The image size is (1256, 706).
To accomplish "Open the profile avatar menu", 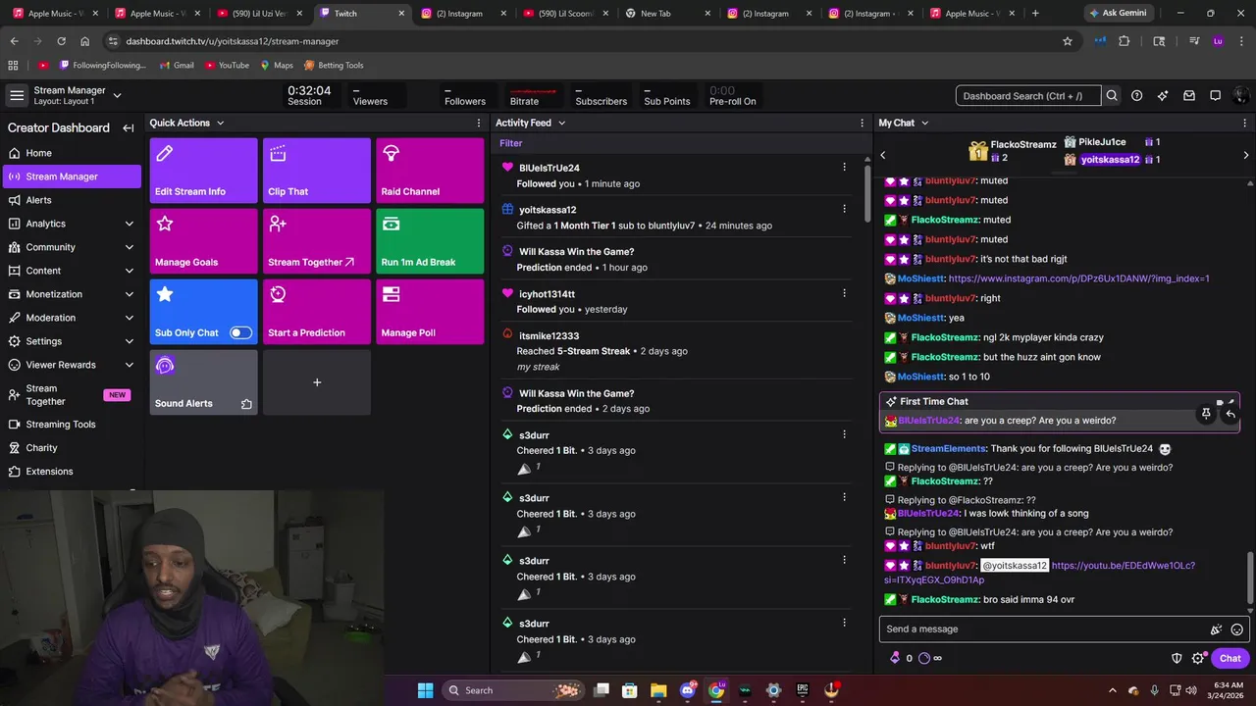I will coord(1240,96).
